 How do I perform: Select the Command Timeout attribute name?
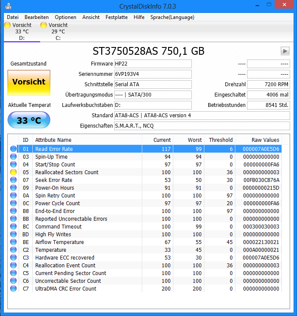[x=59, y=226]
